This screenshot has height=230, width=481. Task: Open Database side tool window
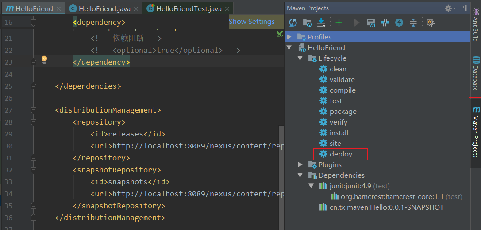476,74
